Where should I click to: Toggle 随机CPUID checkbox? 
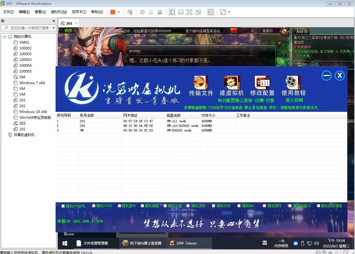[x=94, y=206]
